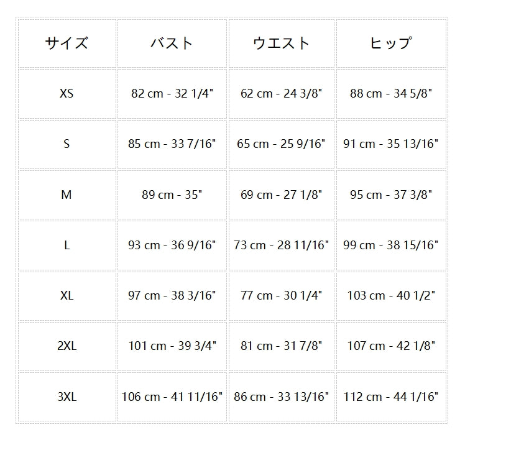This screenshot has width=506, height=450.
Task: Click the XL hip value 103 cm
Action: [x=390, y=296]
